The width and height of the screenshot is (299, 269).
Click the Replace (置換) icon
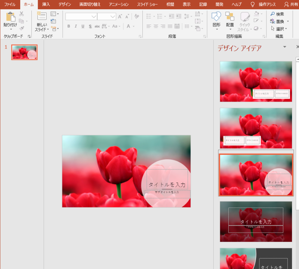coord(272,21)
